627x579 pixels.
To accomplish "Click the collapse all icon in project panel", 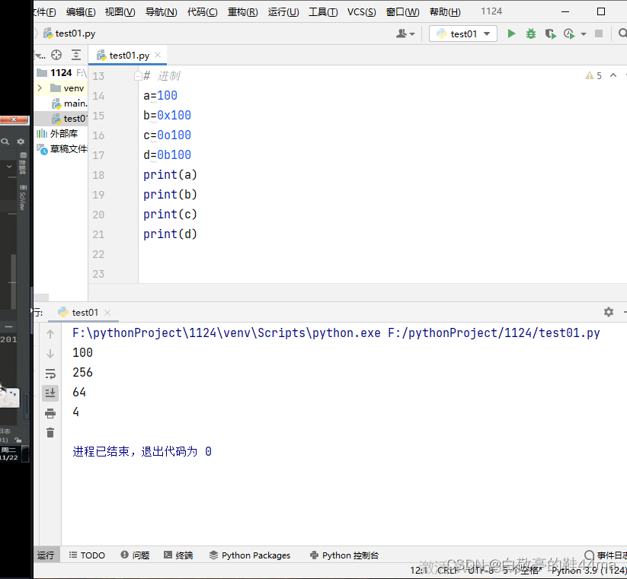I will click(x=76, y=55).
